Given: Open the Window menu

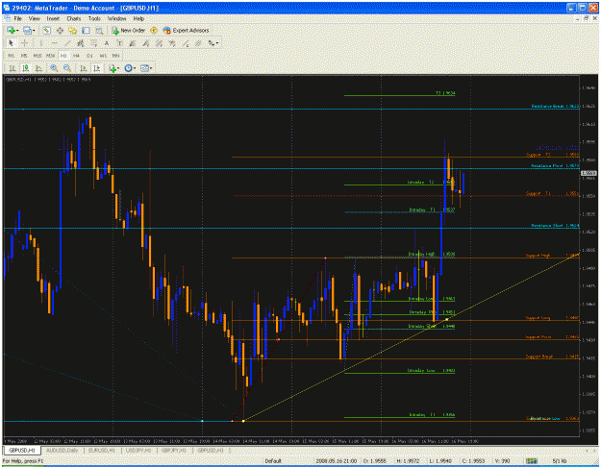Looking at the screenshot, I should click(116, 18).
